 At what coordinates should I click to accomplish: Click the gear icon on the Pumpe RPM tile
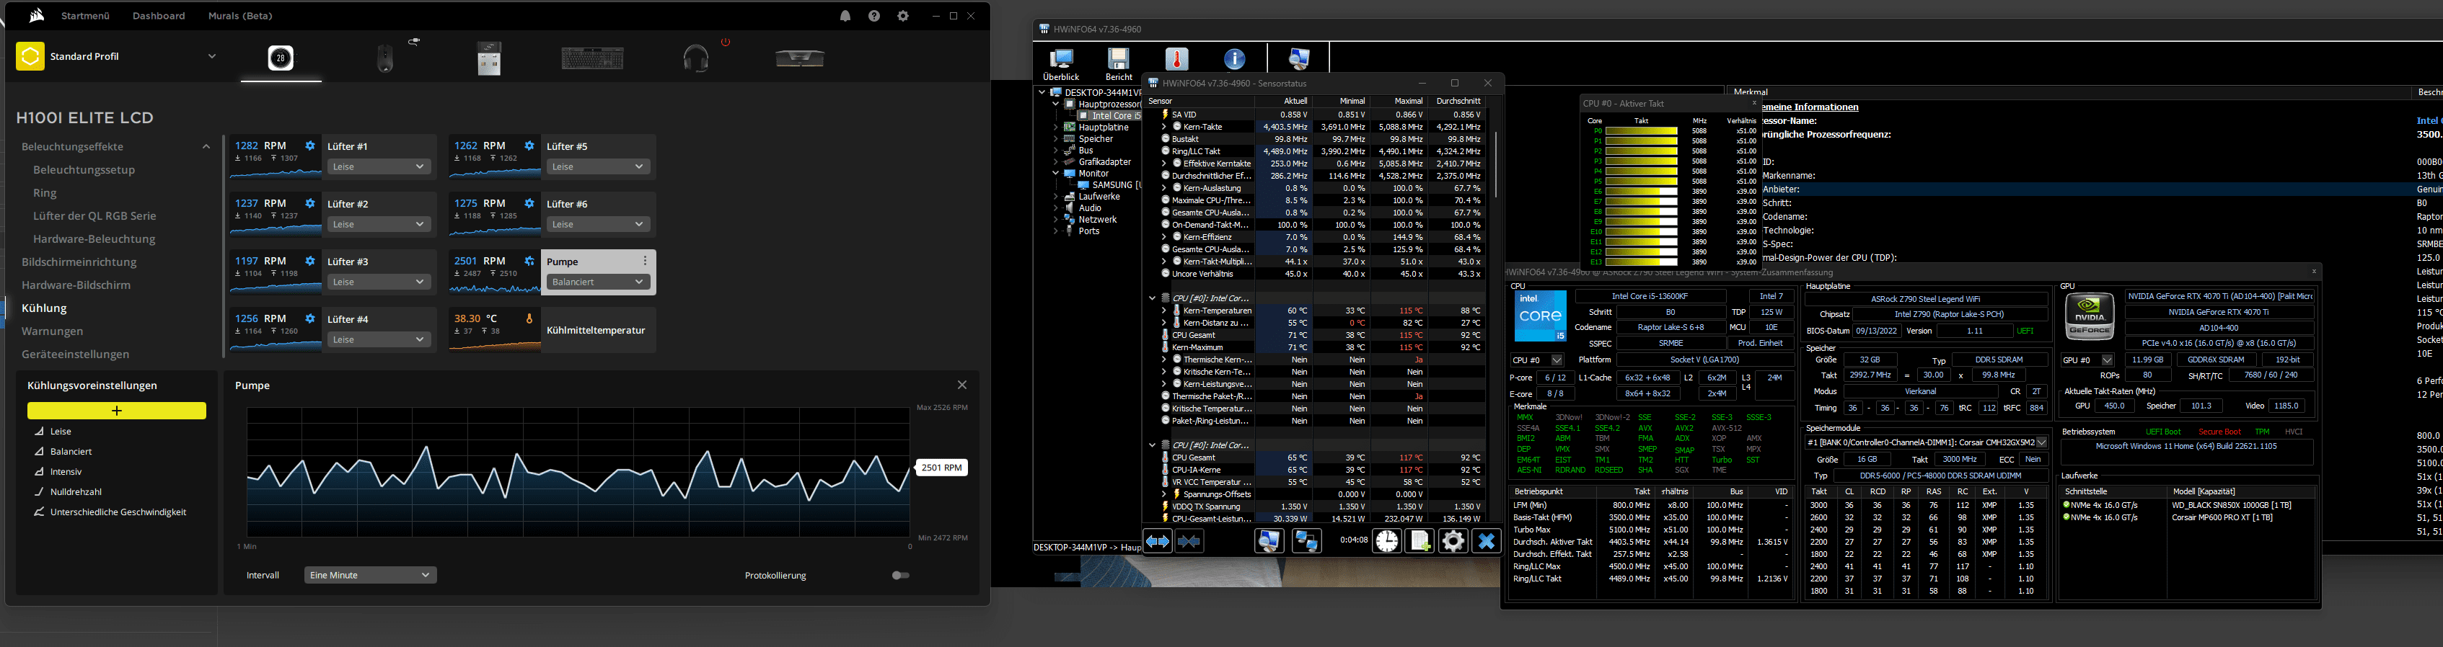pos(529,262)
